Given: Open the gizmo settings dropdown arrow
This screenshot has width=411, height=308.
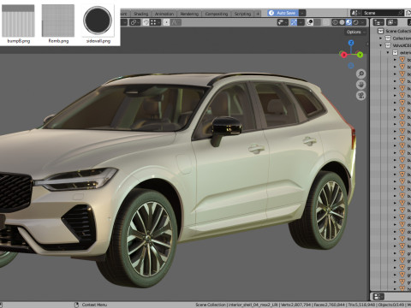Looking at the screenshot, I should pos(301,22).
